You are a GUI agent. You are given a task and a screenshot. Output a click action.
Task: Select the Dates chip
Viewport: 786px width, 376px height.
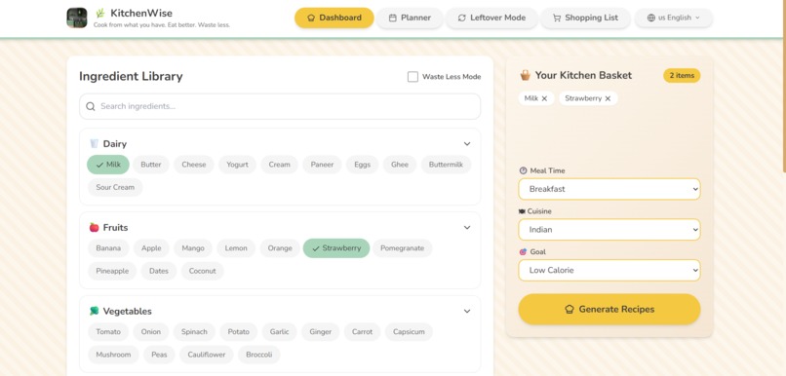point(159,271)
